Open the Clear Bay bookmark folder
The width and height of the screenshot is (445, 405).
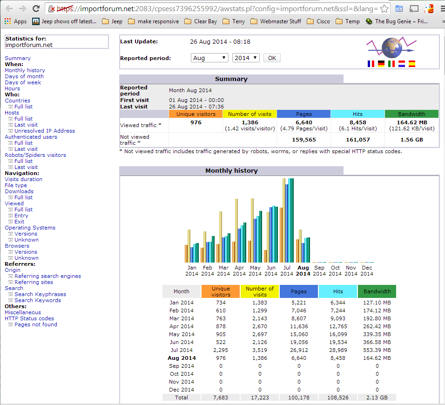click(x=201, y=21)
